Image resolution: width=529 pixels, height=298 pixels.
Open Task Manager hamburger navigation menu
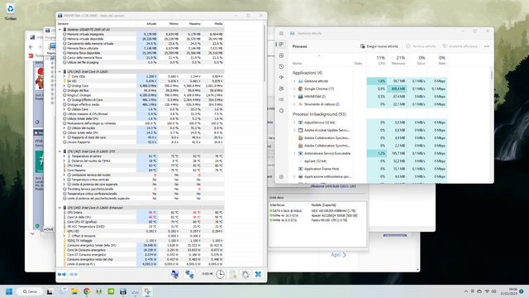tap(281, 33)
